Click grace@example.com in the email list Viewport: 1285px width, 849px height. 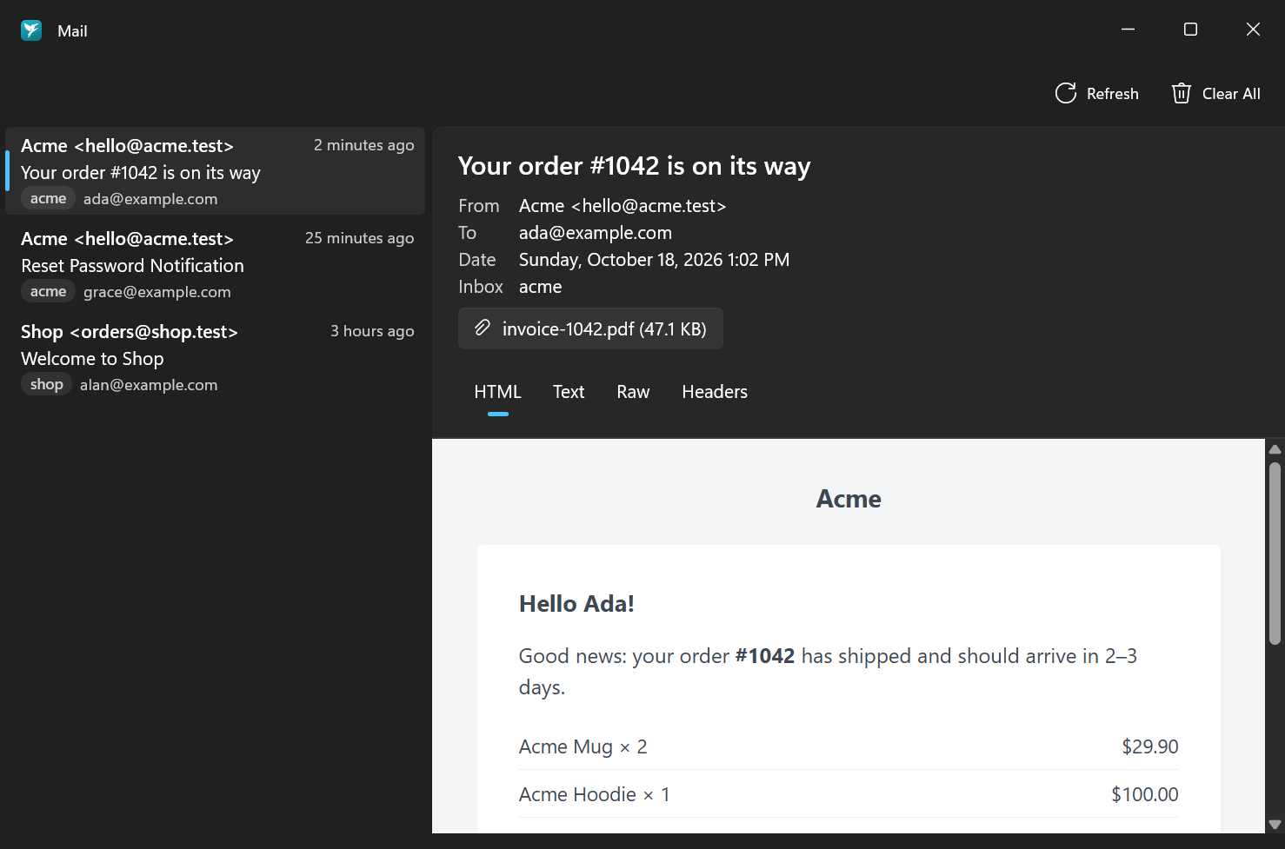coord(157,292)
